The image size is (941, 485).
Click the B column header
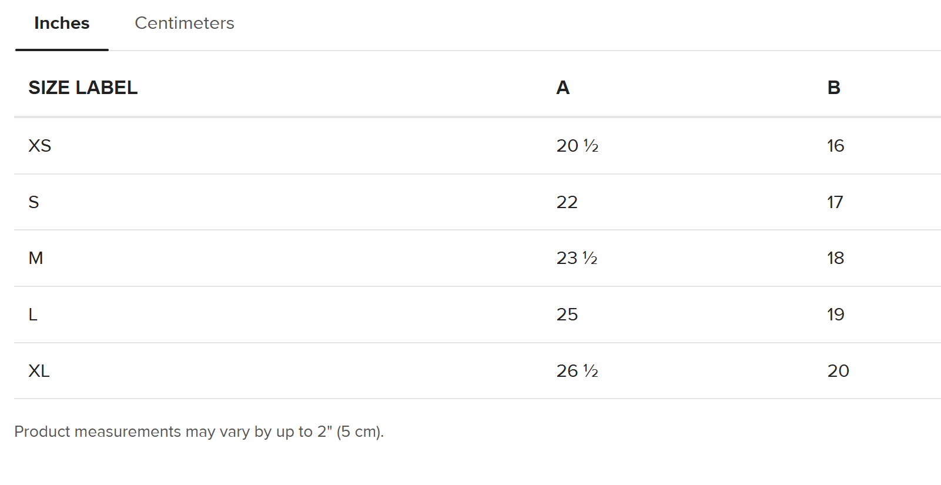click(x=833, y=88)
